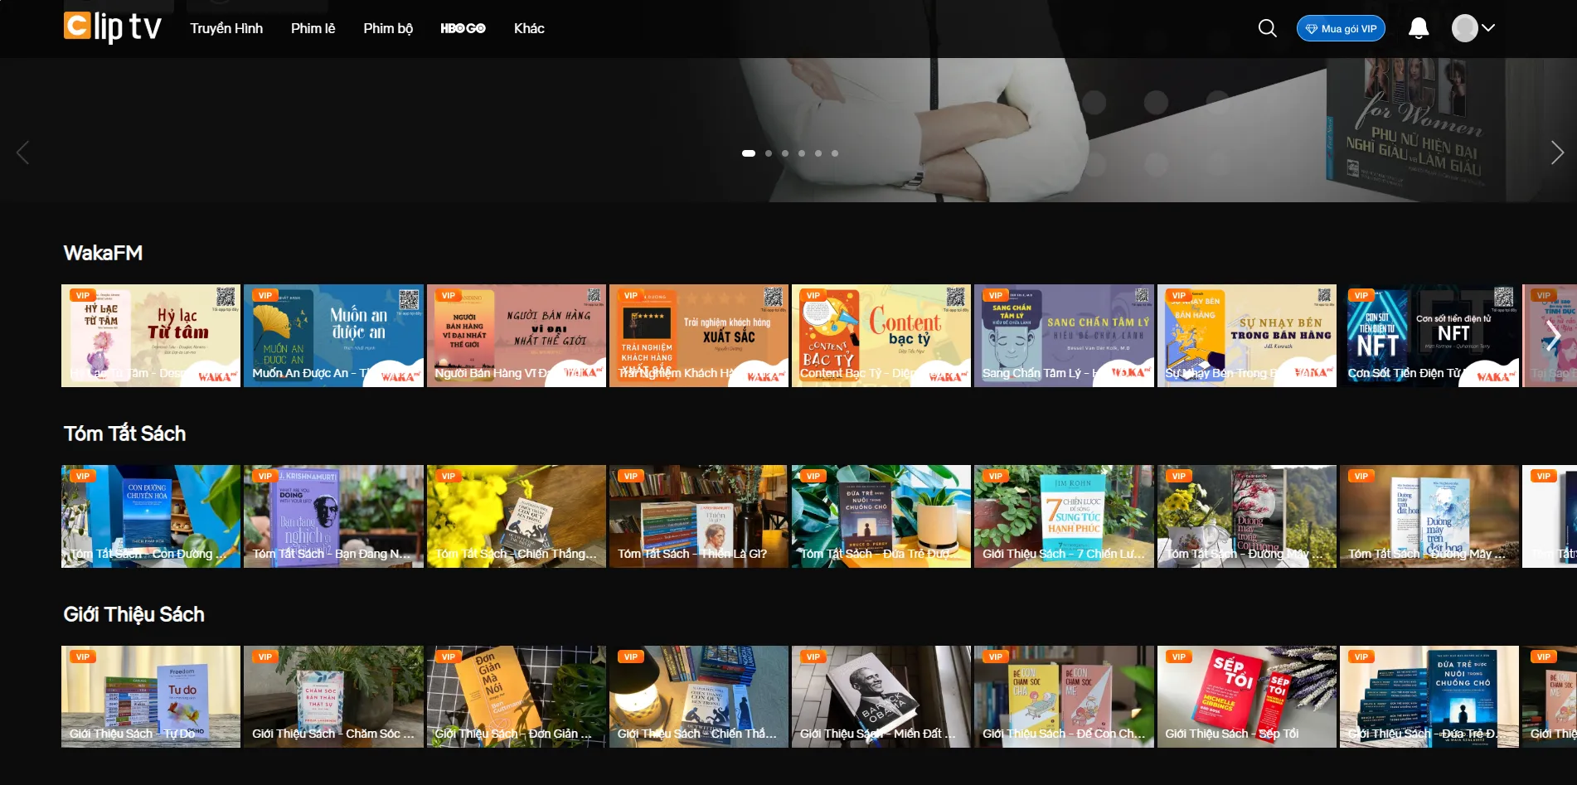Click the Mua gói VIP button
This screenshot has width=1577, height=785.
pos(1341,28)
